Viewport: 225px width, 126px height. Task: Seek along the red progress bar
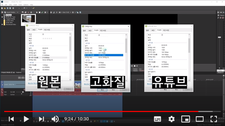coord(101,111)
